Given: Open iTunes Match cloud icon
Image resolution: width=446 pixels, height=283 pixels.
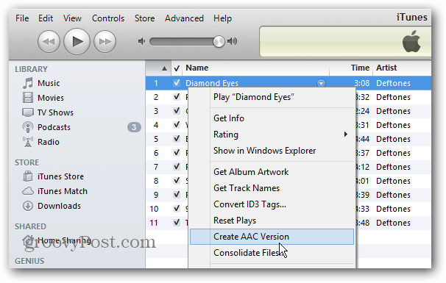Looking at the screenshot, I should point(28,191).
